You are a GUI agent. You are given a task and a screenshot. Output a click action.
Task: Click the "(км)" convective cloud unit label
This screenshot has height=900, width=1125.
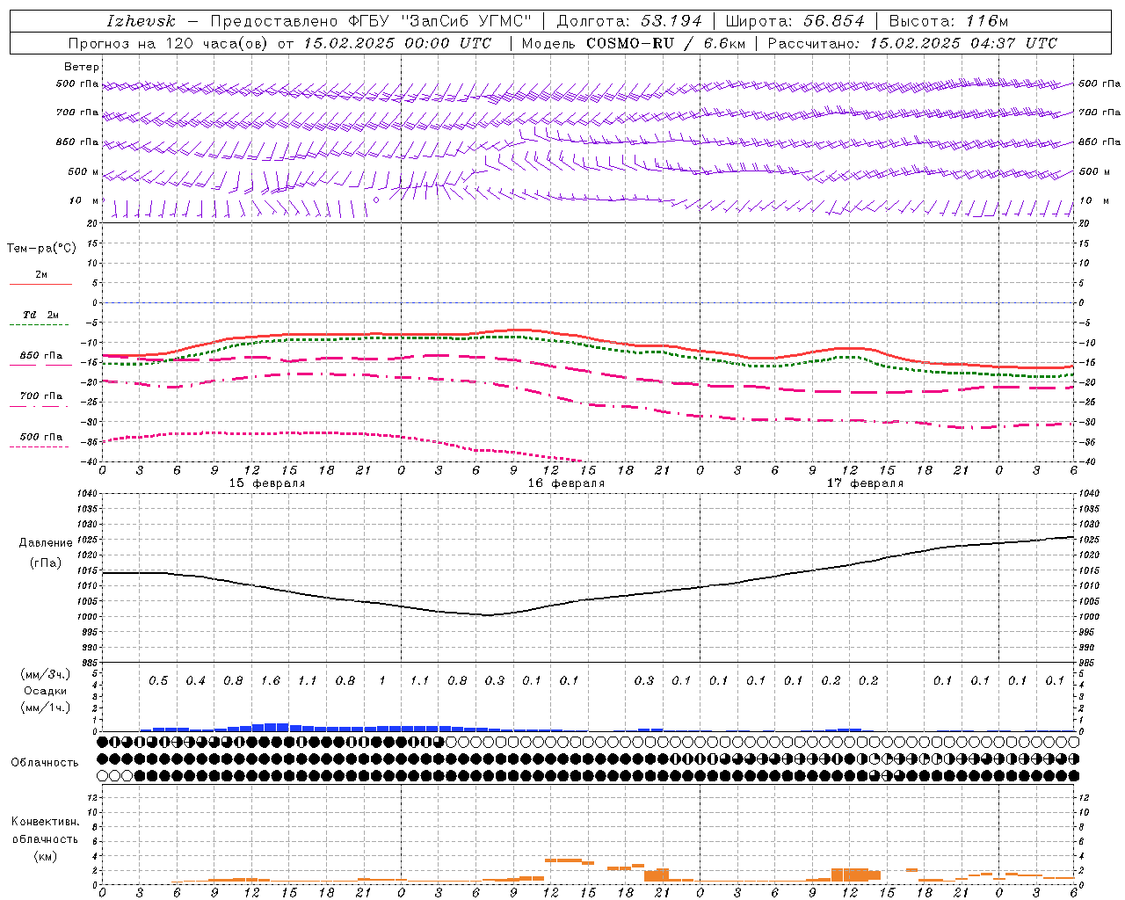click(45, 857)
